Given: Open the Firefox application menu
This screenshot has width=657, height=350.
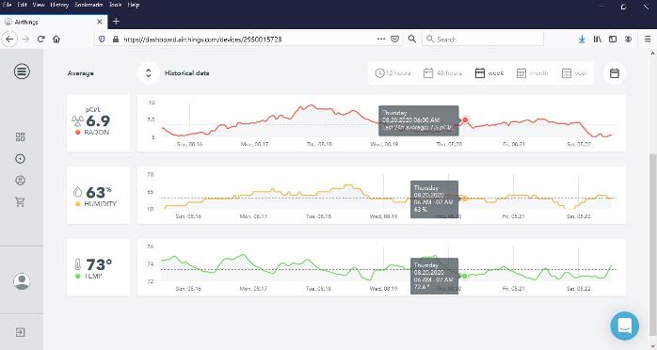Looking at the screenshot, I should (x=648, y=39).
